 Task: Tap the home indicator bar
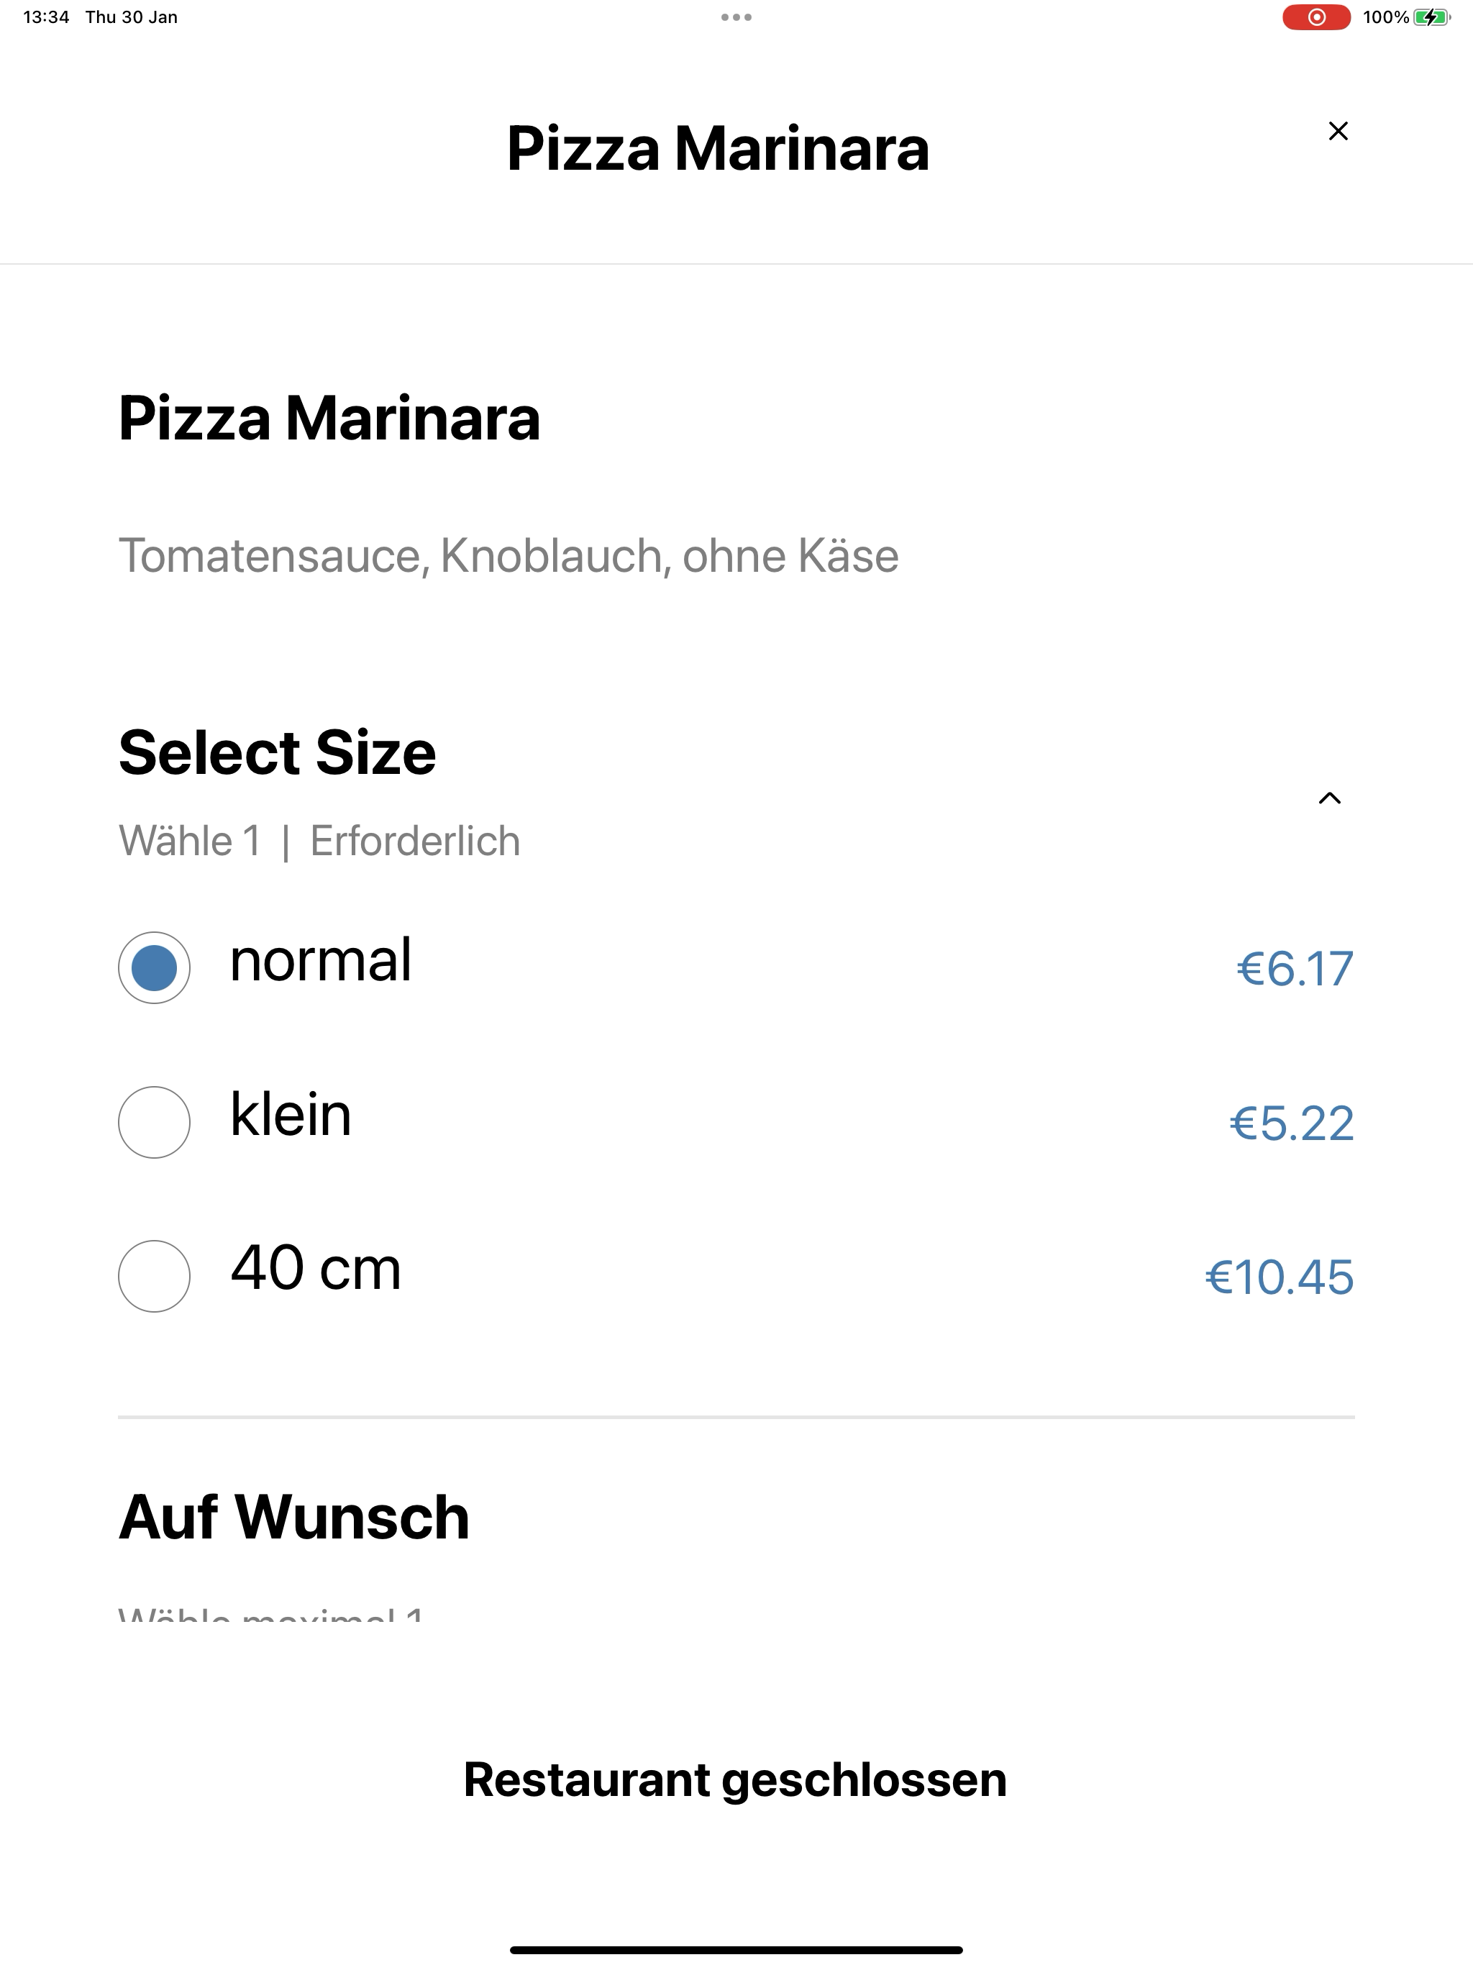pyautogui.click(x=736, y=1950)
